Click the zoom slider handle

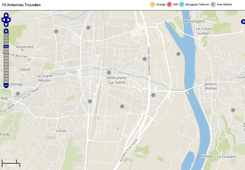coord(6,47)
